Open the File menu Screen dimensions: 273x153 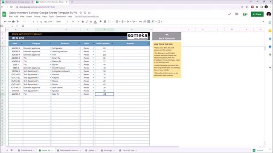11,17
